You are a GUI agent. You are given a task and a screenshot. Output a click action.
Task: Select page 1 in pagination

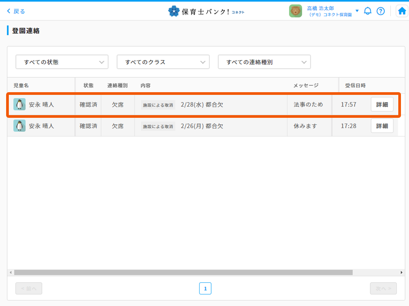pyautogui.click(x=205, y=288)
